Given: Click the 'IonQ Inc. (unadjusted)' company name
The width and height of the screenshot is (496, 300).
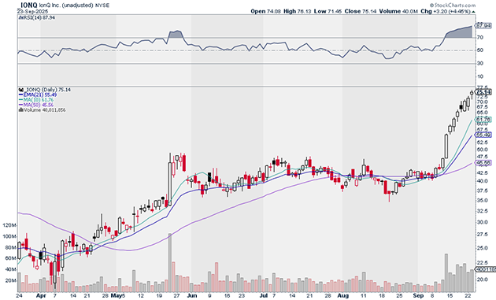Looking at the screenshot, I should click(66, 5).
